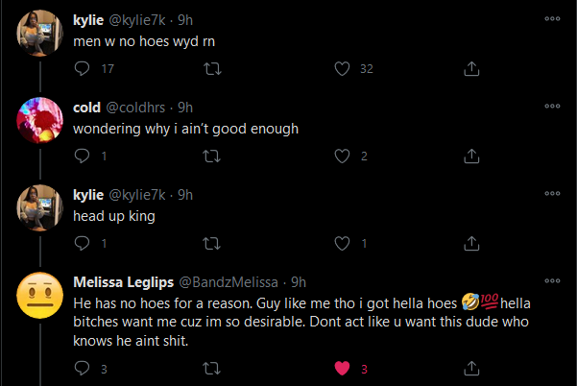Open @coldhrs profile handle
The width and height of the screenshot is (577, 386).
[x=144, y=107]
